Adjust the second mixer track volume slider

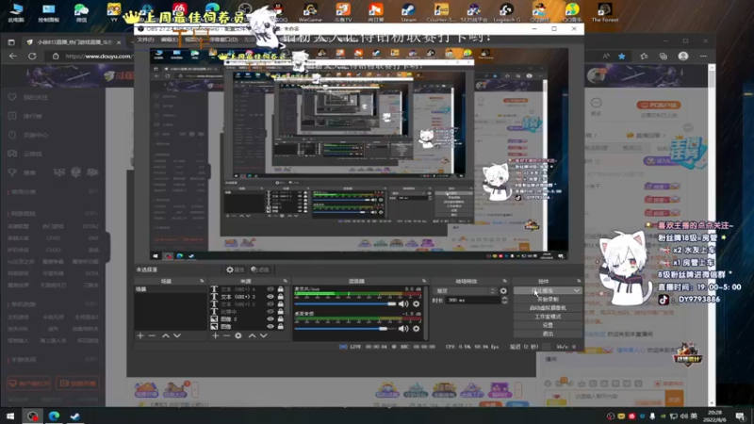click(345, 329)
